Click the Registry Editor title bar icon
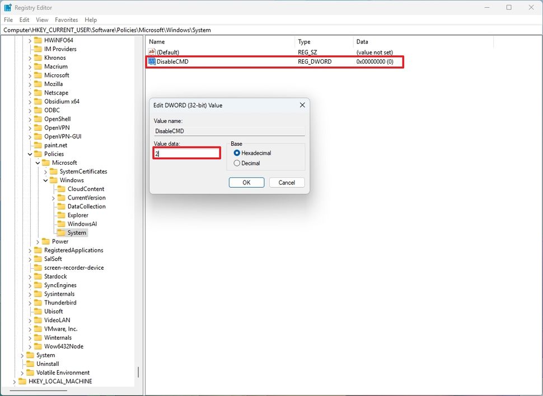 click(x=7, y=7)
